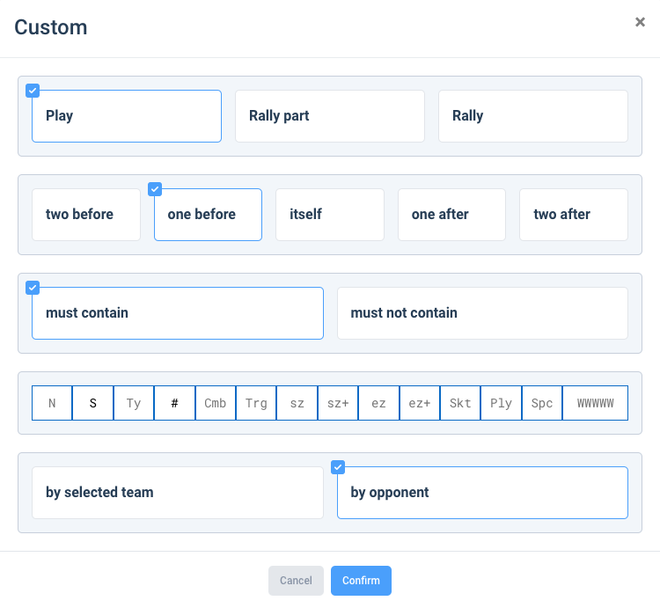The width and height of the screenshot is (660, 608).
Task: Select the # code cell
Action: [175, 403]
